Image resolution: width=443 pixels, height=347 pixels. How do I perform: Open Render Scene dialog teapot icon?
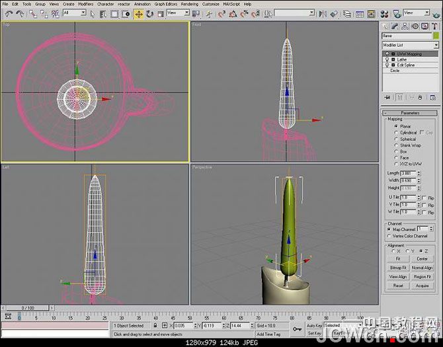[x=397, y=14]
